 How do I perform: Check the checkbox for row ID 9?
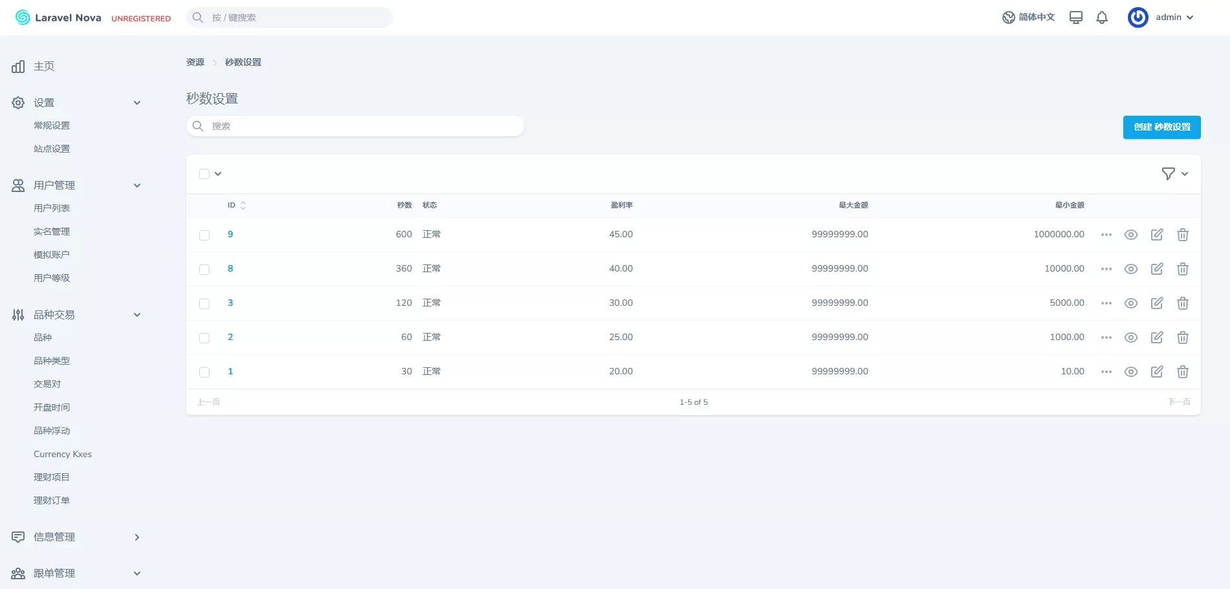coord(204,235)
